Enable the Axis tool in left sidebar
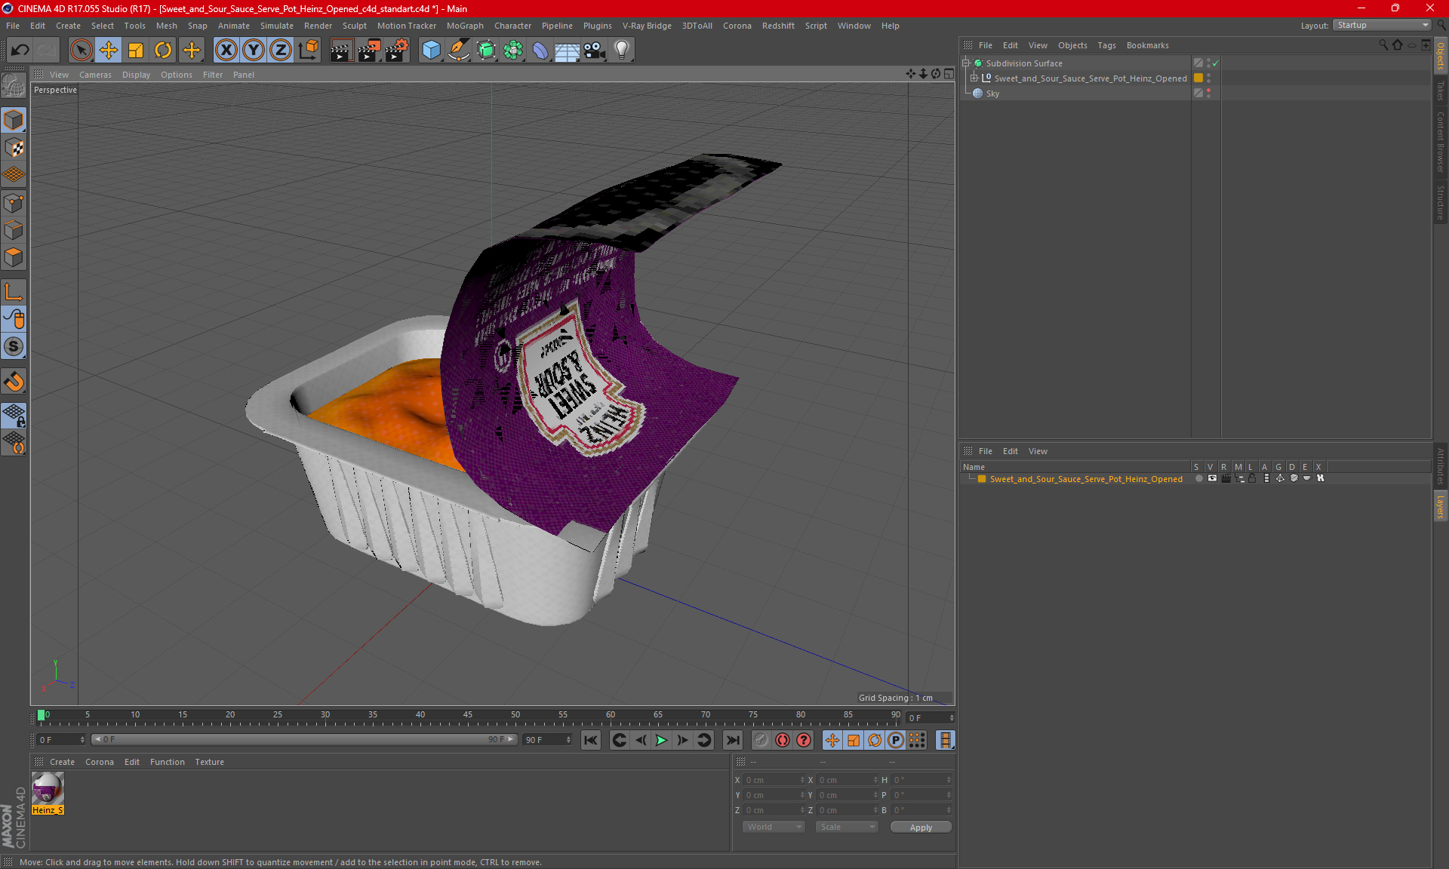1449x869 pixels. 14,292
